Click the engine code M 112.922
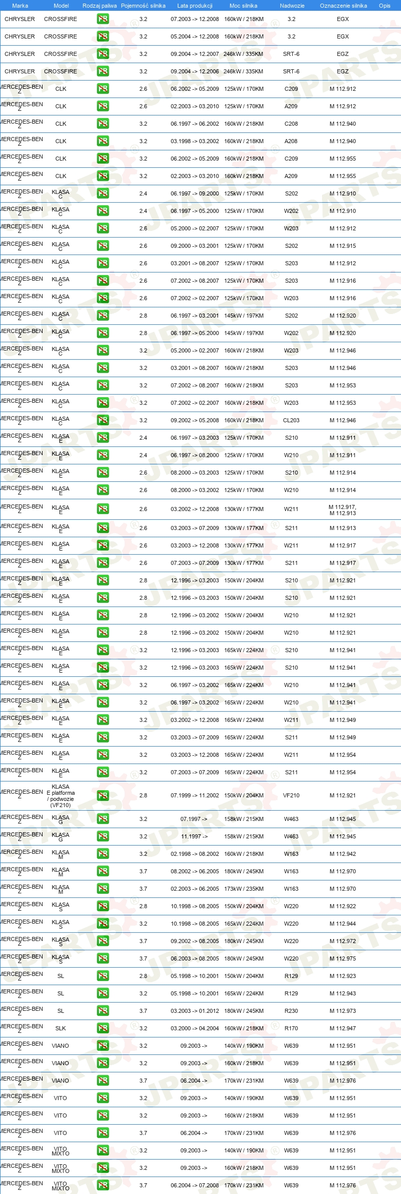 343,906
